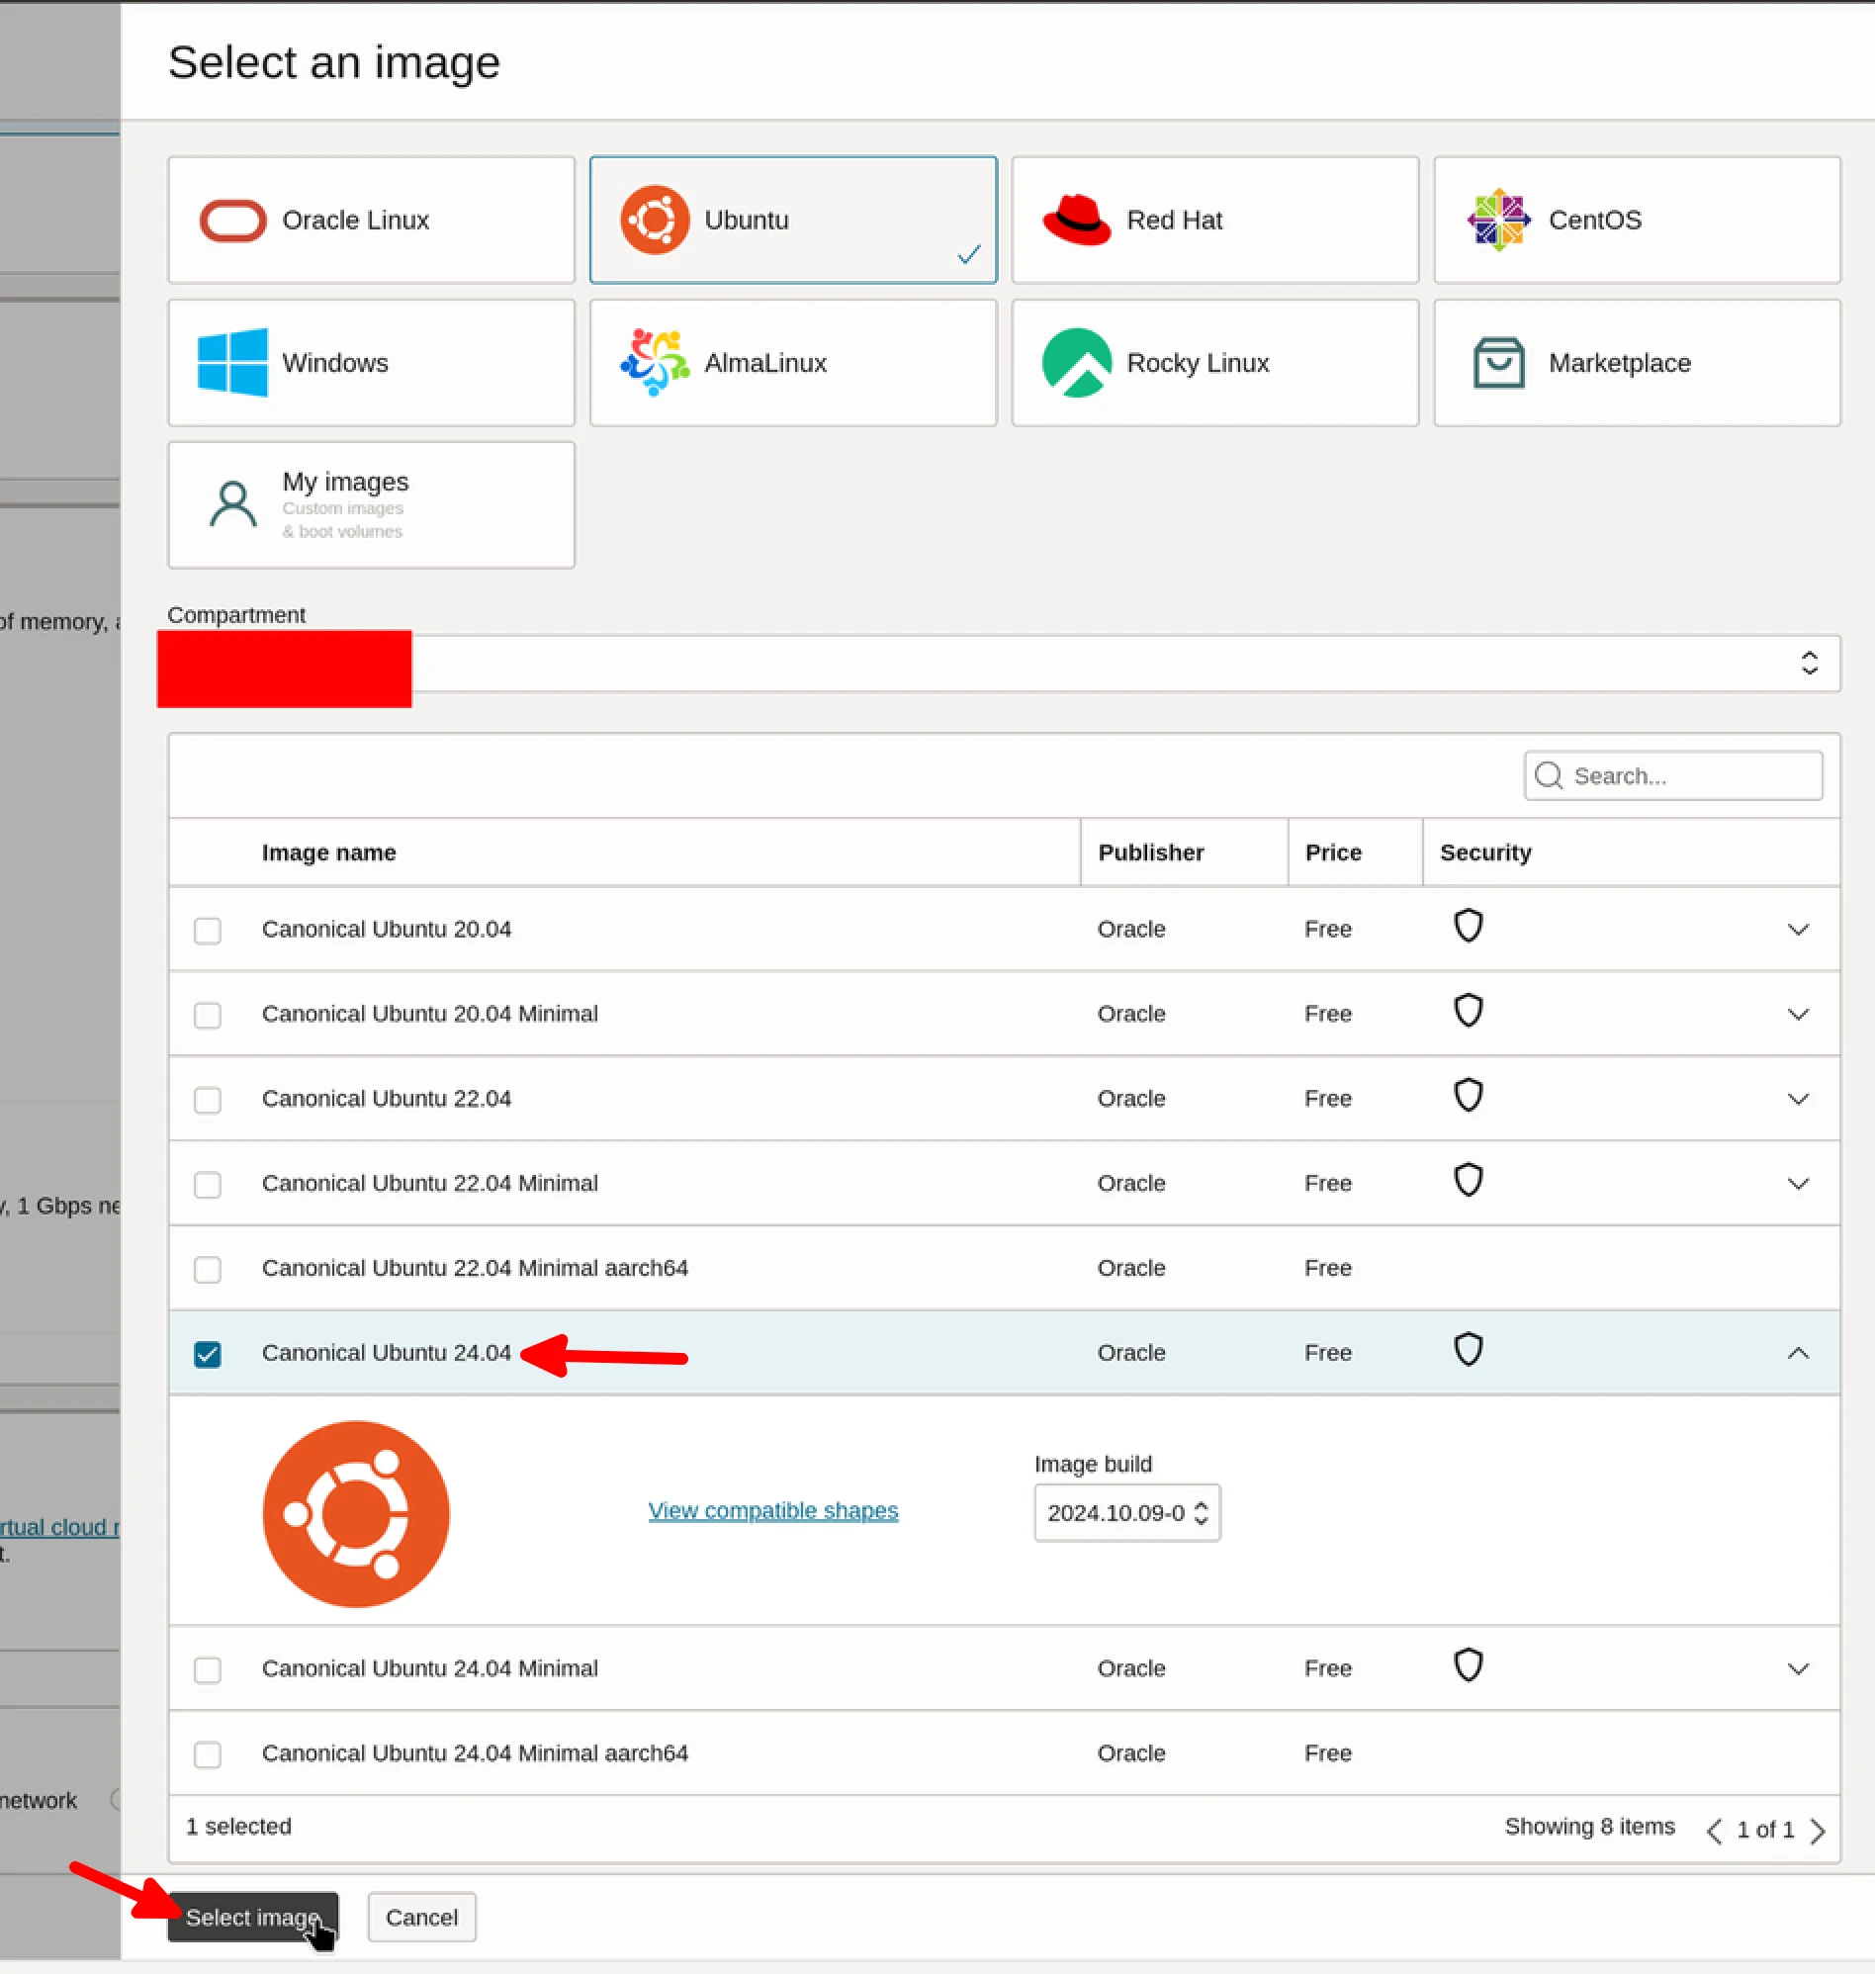Screen dimensions: 1875x1974
Task: Expand Canonical Ubuntu 22.04 row details
Action: coord(1798,1101)
